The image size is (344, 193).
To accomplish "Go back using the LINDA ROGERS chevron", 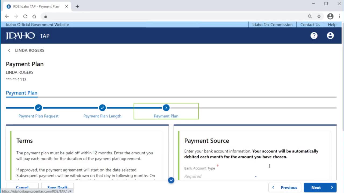I will (x=9, y=50).
